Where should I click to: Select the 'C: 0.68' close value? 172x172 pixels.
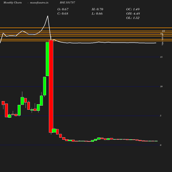[63, 14]
